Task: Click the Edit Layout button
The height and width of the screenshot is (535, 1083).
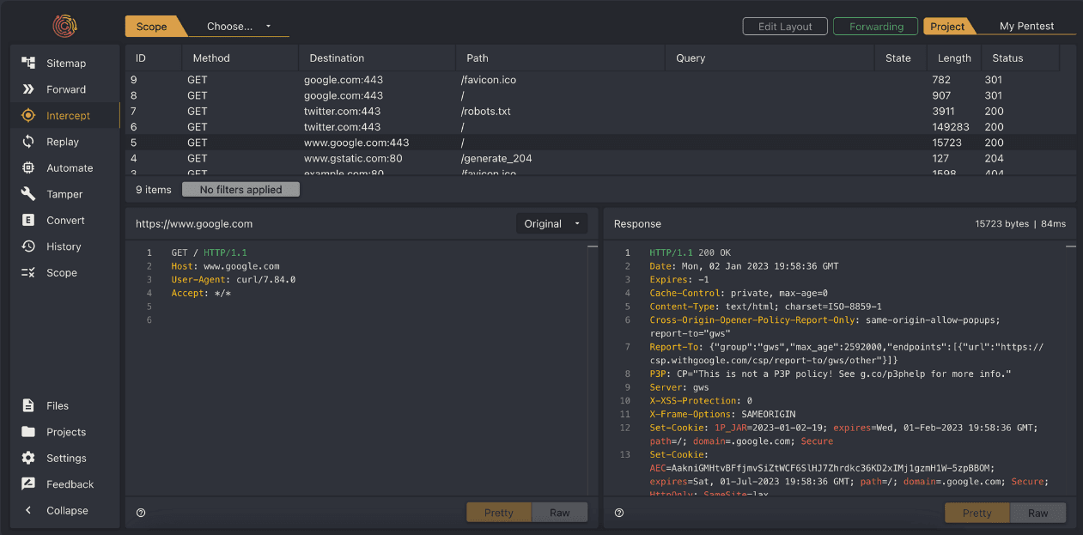Action: tap(785, 27)
